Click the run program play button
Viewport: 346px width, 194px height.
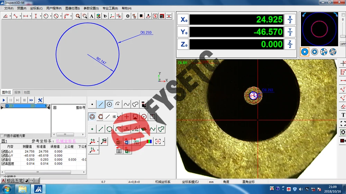tap(4, 100)
